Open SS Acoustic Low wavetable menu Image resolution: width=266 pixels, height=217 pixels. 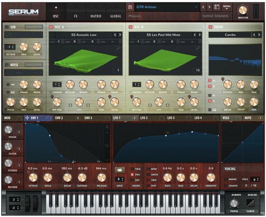84,35
